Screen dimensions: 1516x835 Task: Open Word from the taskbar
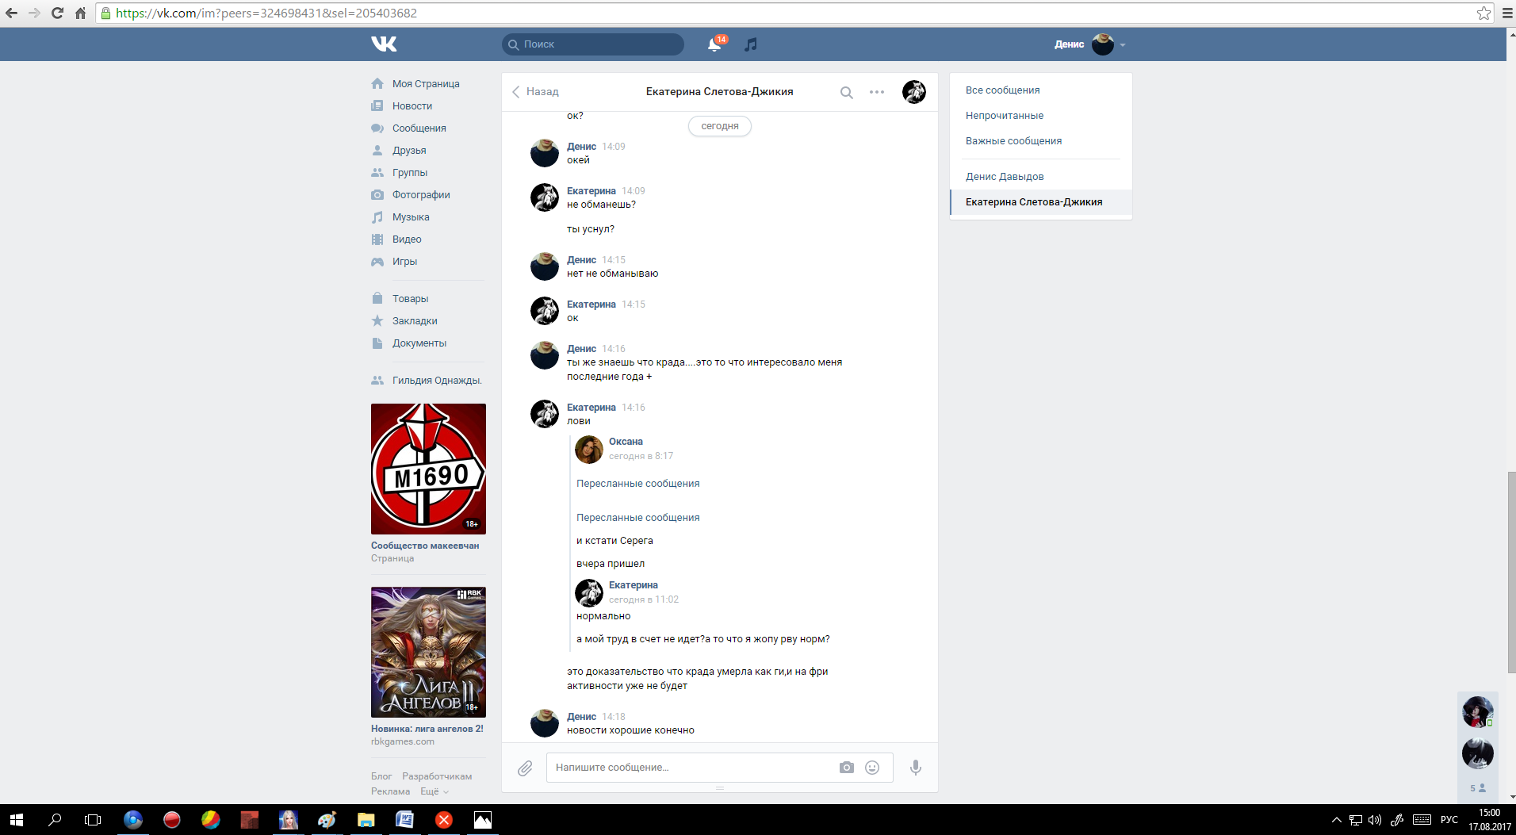pyautogui.click(x=404, y=820)
